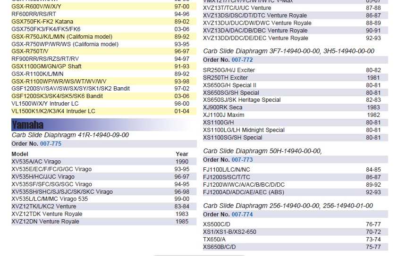Image resolution: width=398 pixels, height=256 pixels.
Task: Select SR250TH Exciter row
Action: pos(296,78)
